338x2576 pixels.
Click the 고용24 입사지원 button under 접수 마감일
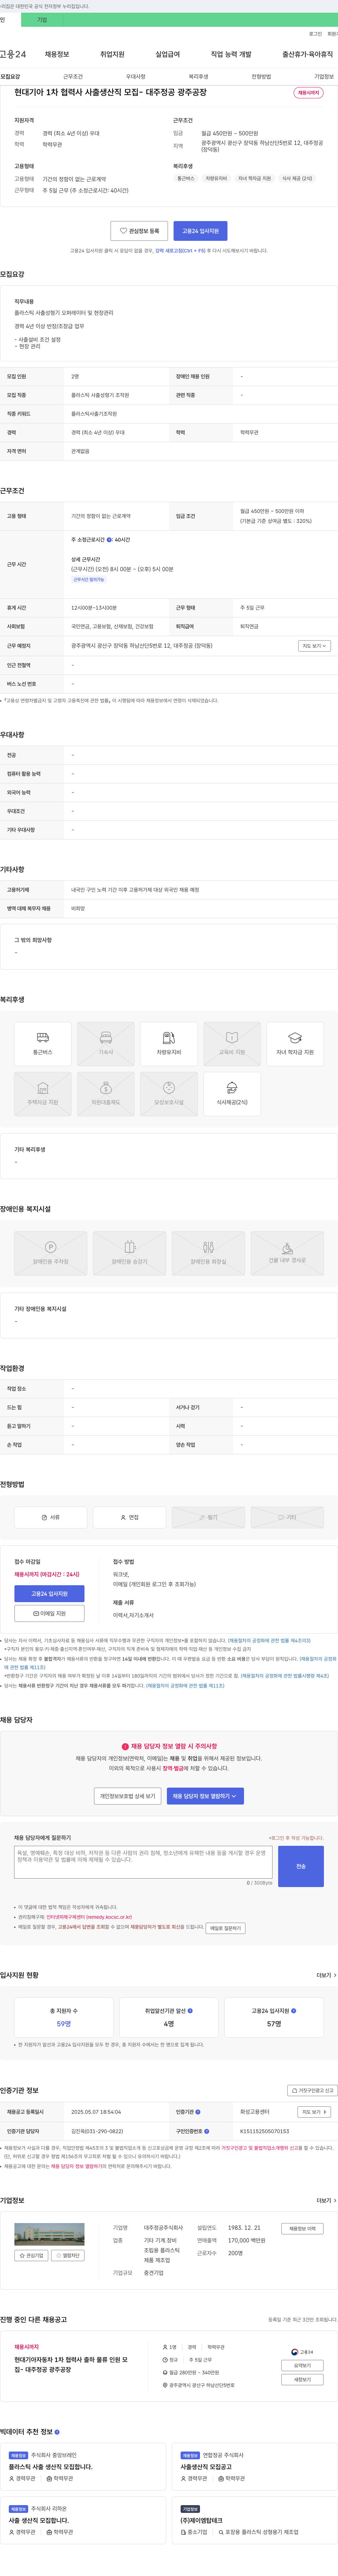[49, 1594]
